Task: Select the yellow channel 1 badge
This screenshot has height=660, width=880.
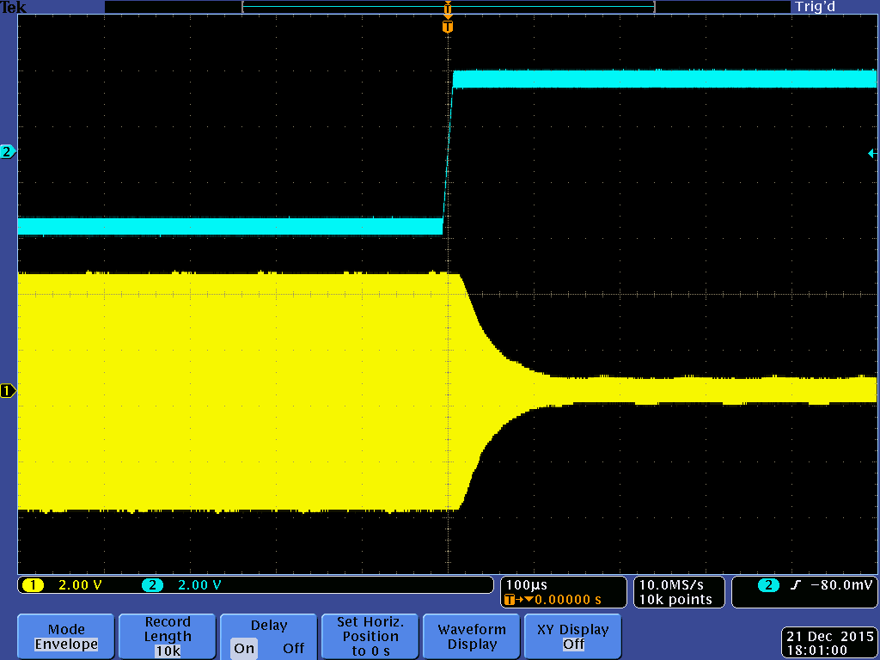Action: (33, 585)
